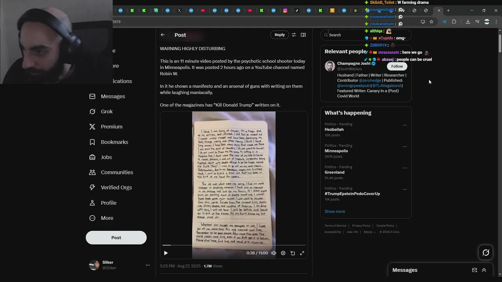Click the install app icon in address bar
The image size is (502, 282).
tap(423, 22)
